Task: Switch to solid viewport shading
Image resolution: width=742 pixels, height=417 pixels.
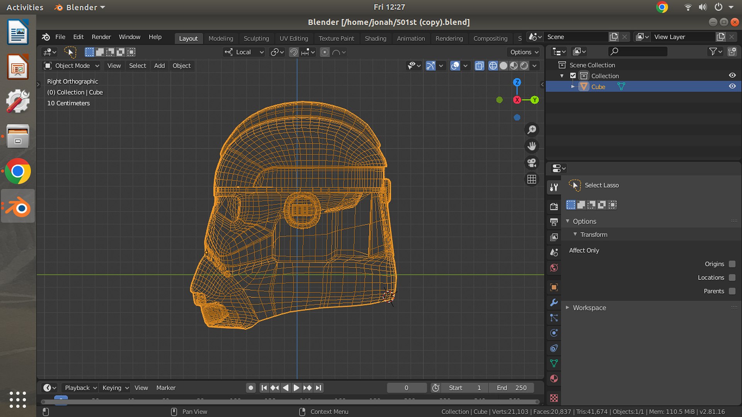Action: [503, 66]
